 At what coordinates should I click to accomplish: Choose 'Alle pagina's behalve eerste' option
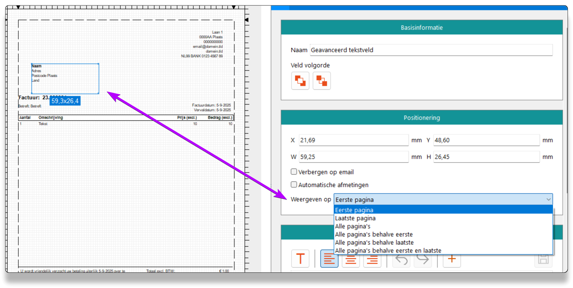coord(374,235)
